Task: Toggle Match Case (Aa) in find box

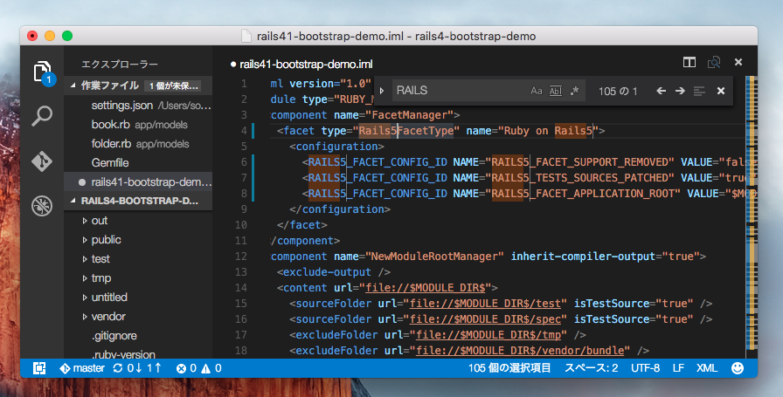Action: [x=536, y=91]
